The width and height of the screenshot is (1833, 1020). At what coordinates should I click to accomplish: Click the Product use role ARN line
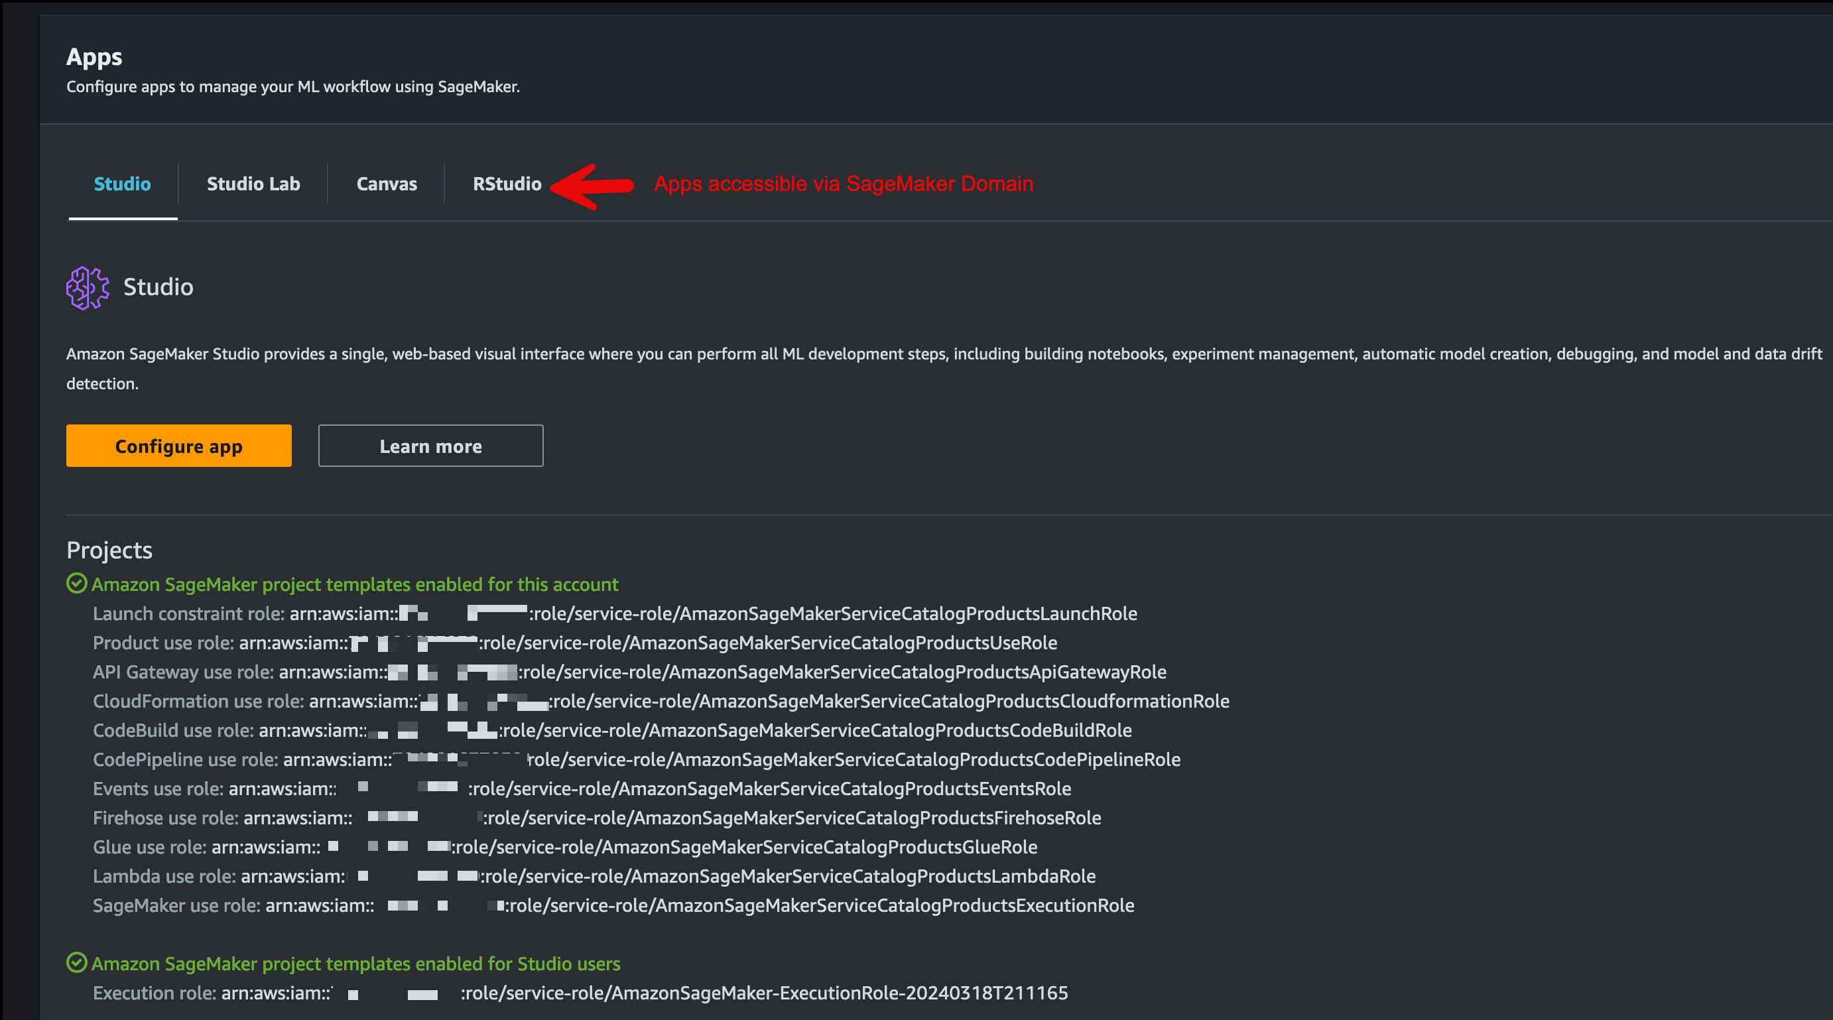click(x=575, y=643)
